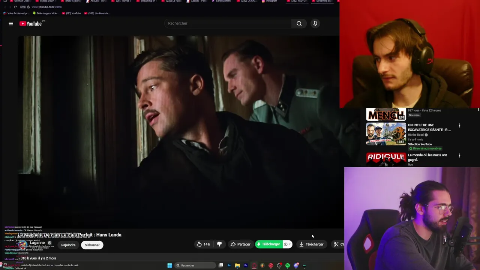Screen dimensions: 480x270
Task: Open the 'Téléchargeur Vidé...' bookmark
Action: [46, 13]
